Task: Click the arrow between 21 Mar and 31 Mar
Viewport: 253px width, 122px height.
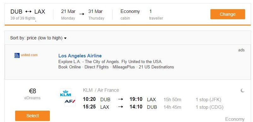Action: click(x=82, y=14)
